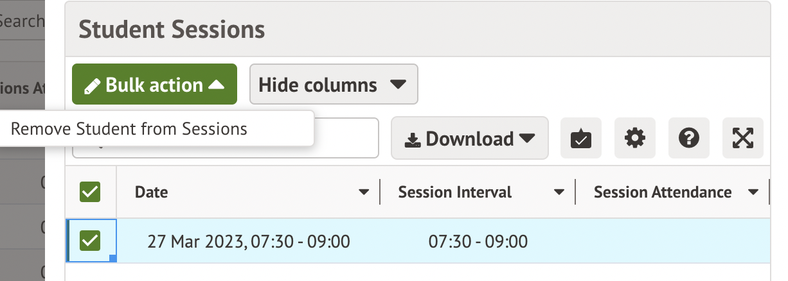
Task: Click the Session Interval column header
Action: (x=454, y=192)
